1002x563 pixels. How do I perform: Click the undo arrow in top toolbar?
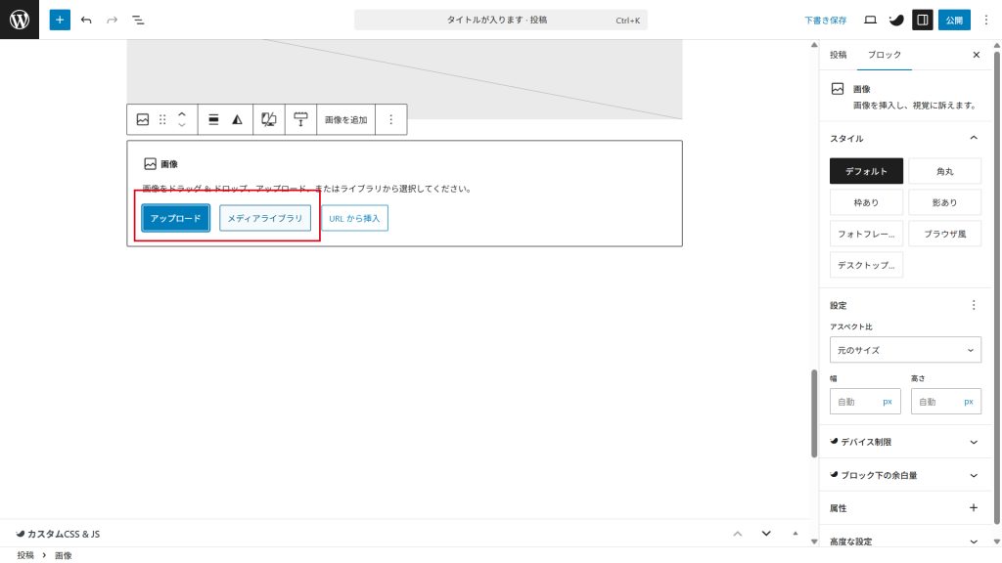click(86, 20)
